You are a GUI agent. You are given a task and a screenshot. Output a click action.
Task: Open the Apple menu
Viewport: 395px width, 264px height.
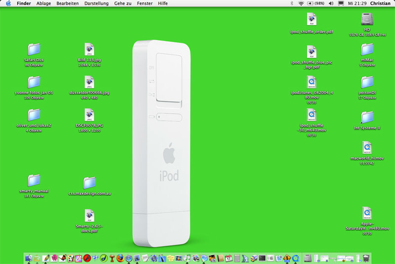tap(8, 3)
